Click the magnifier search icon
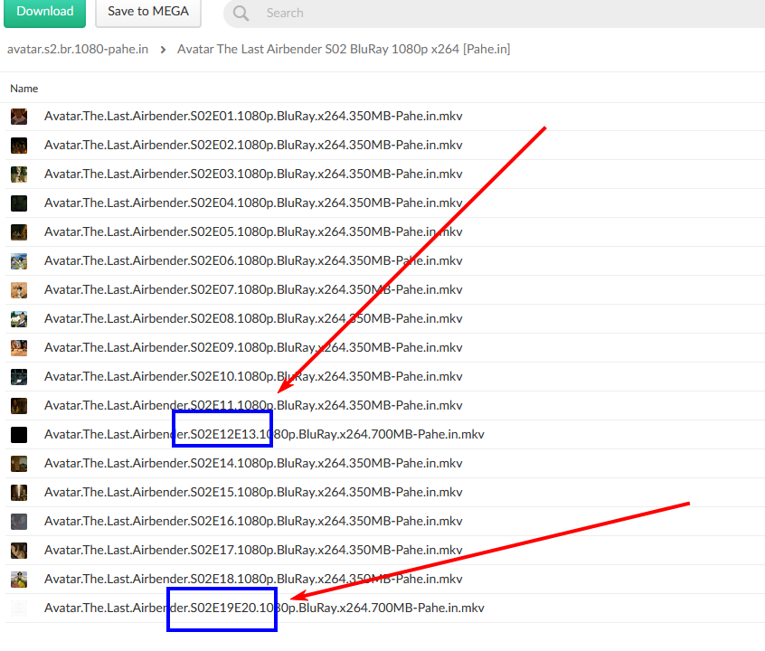This screenshot has height=651, width=765. click(241, 14)
